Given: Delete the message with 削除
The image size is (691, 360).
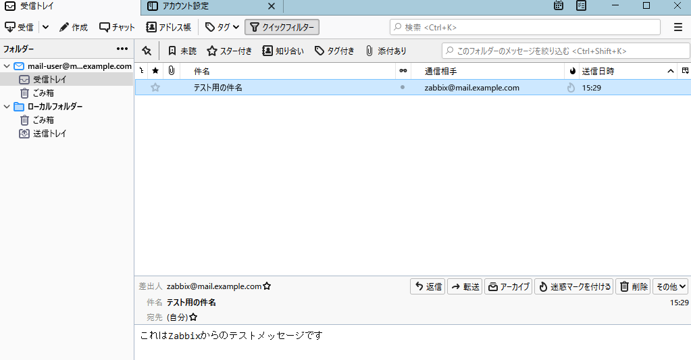Looking at the screenshot, I should [x=633, y=286].
